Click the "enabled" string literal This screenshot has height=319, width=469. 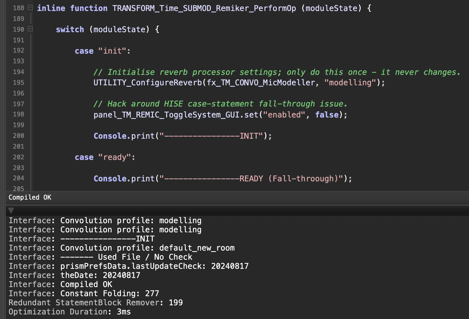(284, 115)
